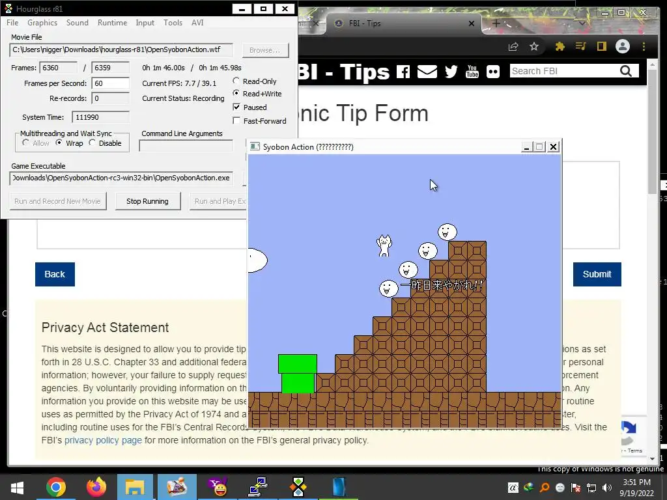Click the reCAPTCHA Terms link
Image resolution: width=667 pixels, height=500 pixels.
(634, 451)
